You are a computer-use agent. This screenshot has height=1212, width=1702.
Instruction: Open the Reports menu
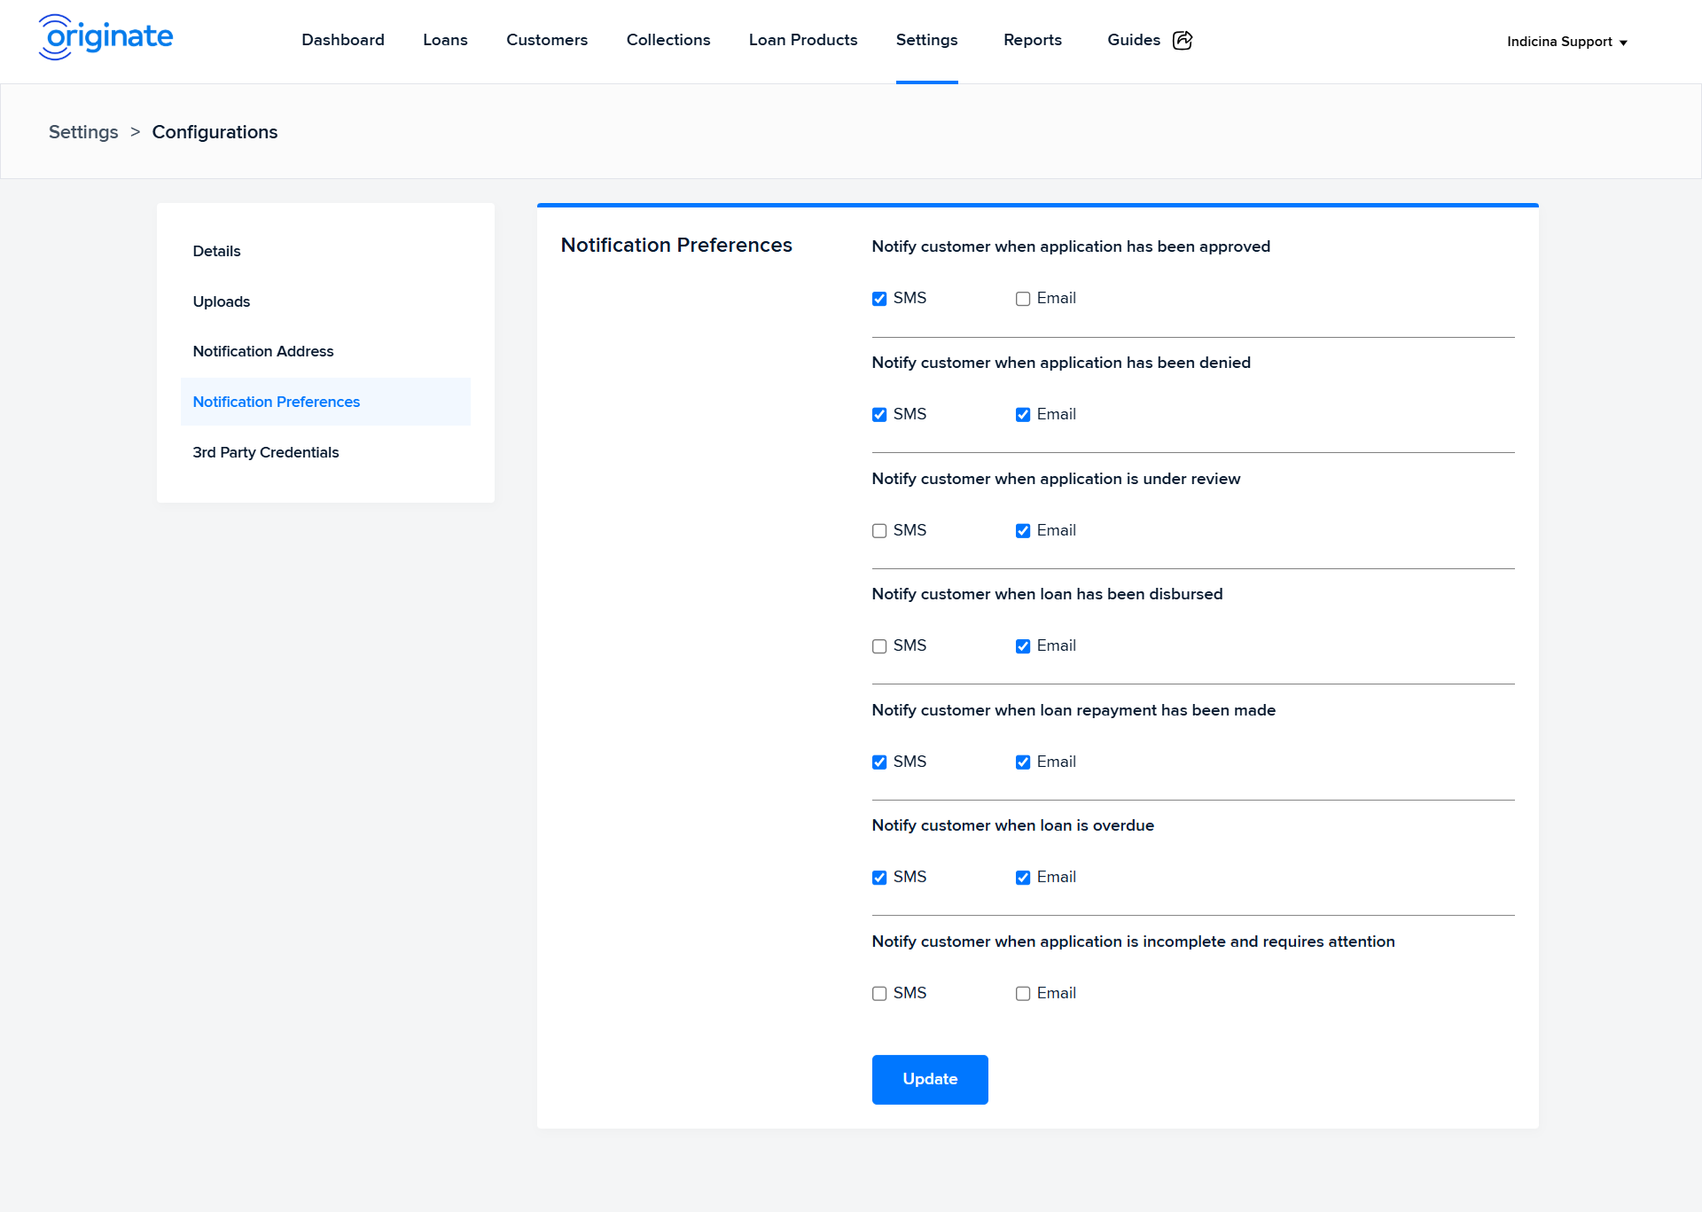(x=1033, y=40)
